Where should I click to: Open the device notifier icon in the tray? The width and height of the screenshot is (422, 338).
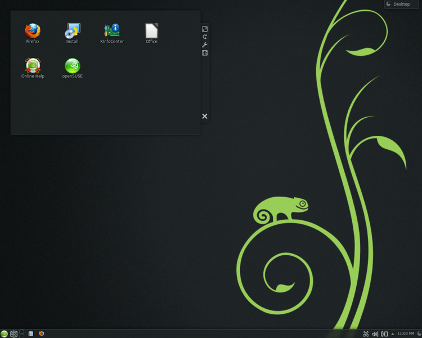click(385, 334)
